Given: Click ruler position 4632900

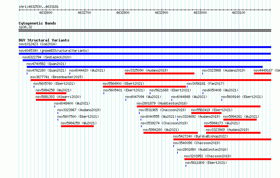Looking at the screenshot, I should (162, 13).
